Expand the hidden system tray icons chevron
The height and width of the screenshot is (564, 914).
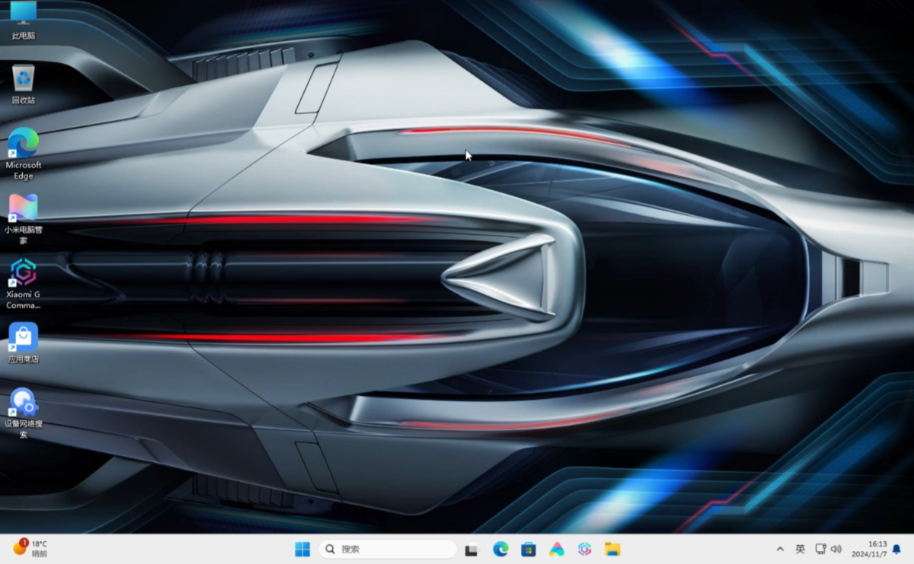click(780, 549)
